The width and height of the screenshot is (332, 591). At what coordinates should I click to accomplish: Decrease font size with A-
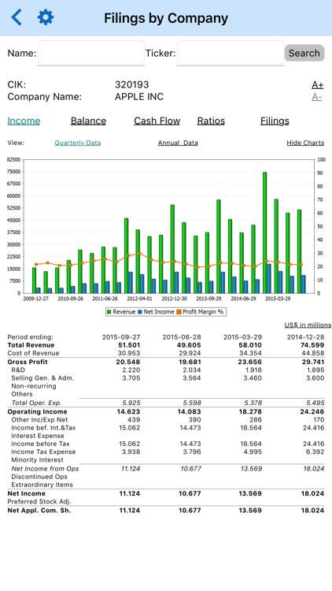click(x=316, y=97)
